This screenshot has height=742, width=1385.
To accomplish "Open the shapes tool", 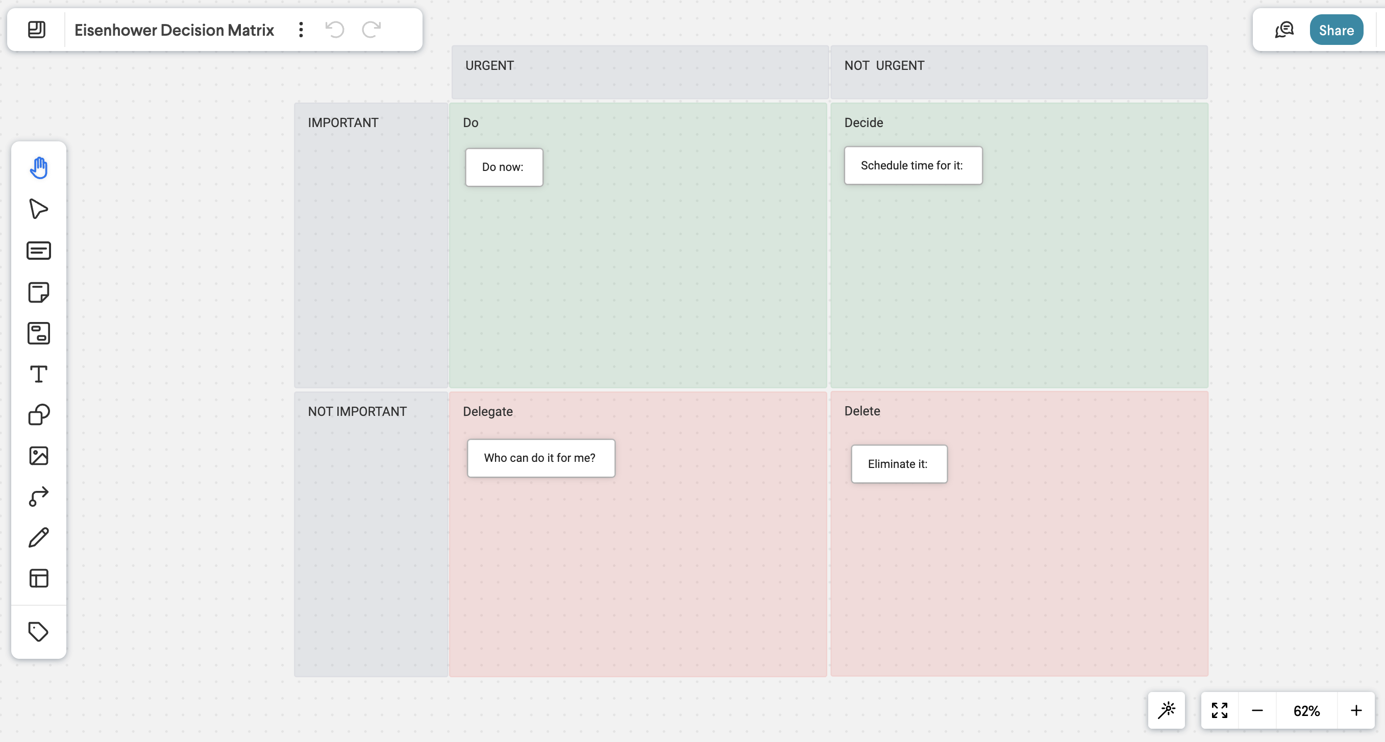I will 39,415.
